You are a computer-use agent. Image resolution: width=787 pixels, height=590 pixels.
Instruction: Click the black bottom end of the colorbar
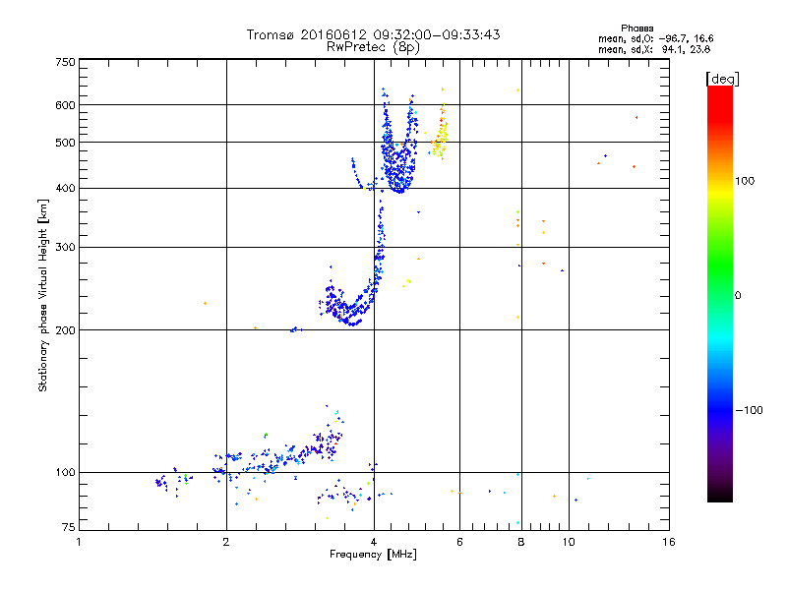tap(720, 495)
